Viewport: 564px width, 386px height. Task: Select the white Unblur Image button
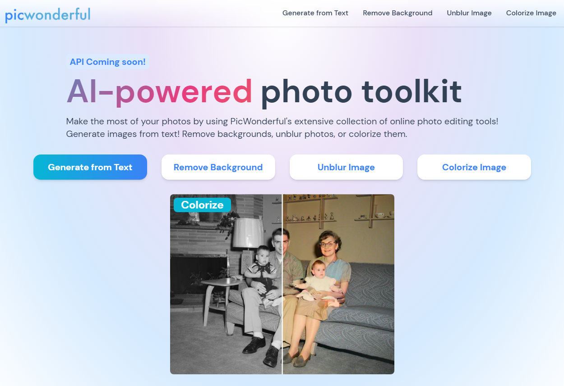click(346, 167)
